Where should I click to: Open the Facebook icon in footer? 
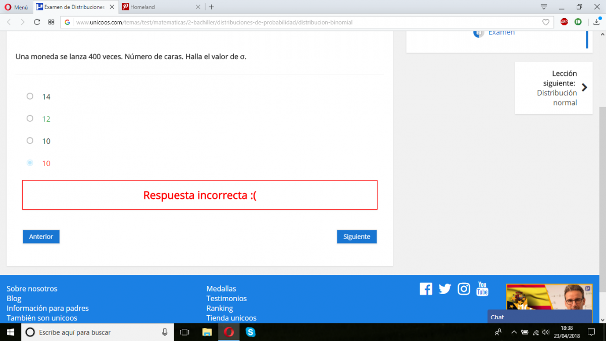pos(426,289)
